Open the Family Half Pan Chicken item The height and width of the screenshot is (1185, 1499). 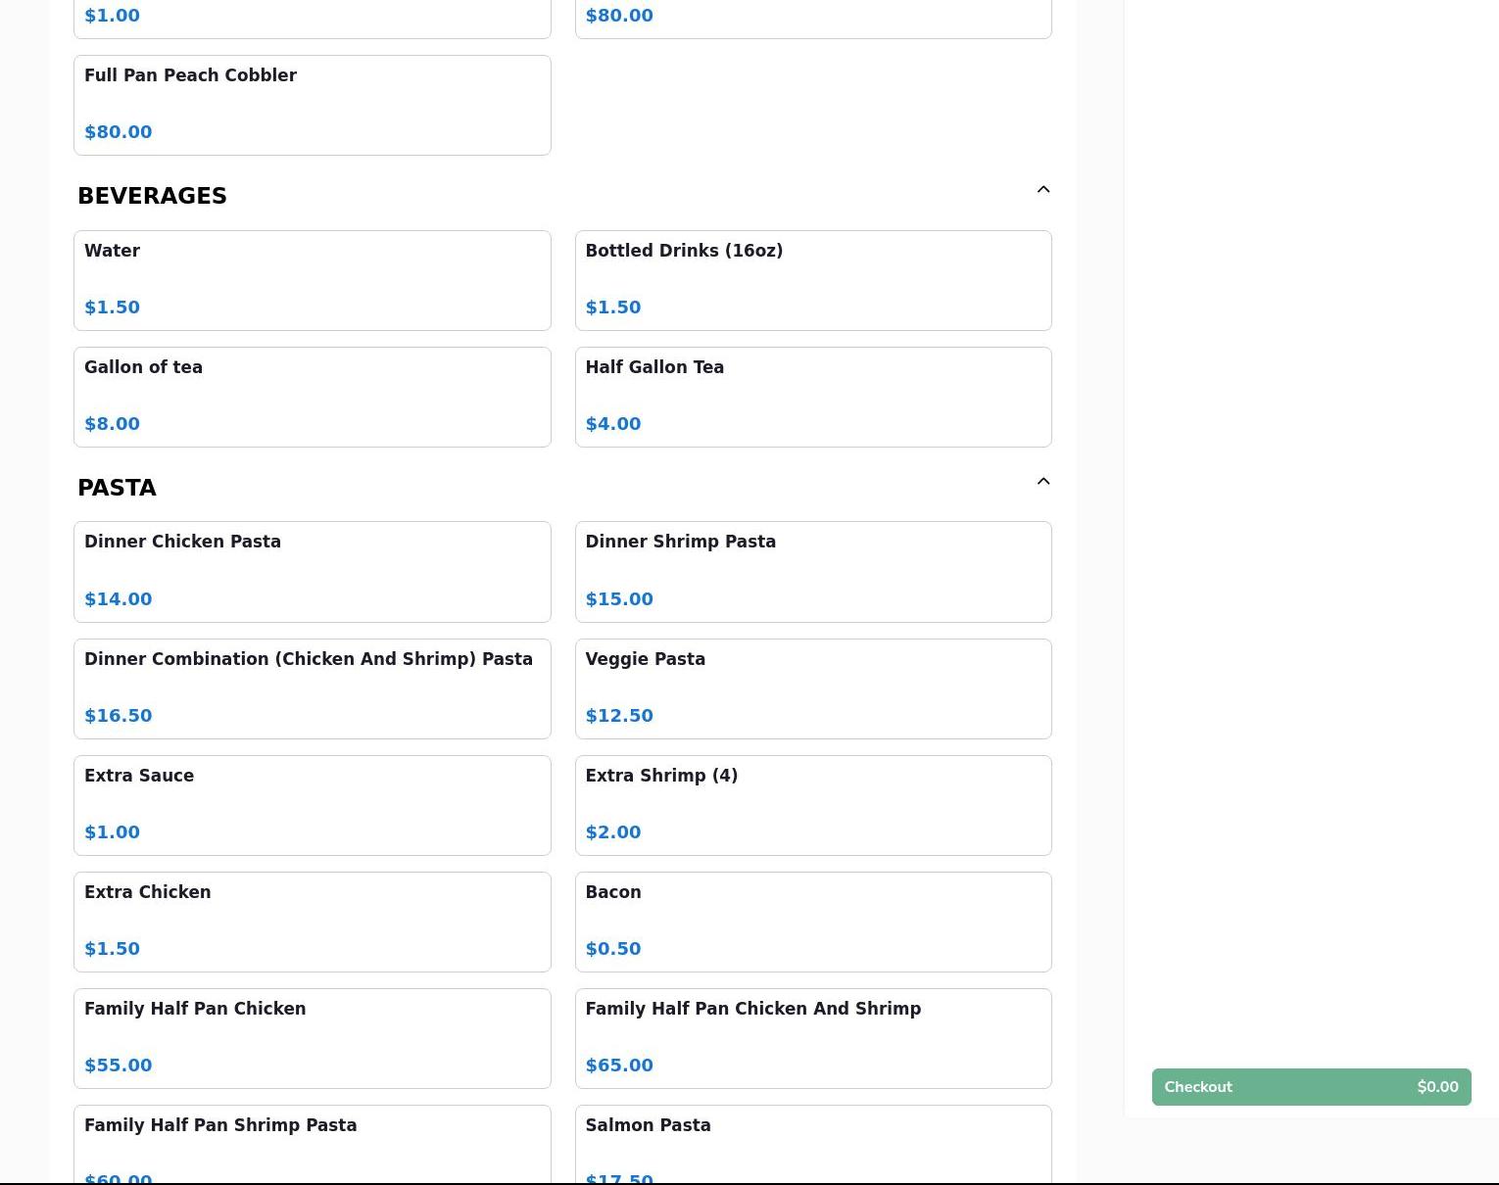click(x=312, y=1038)
